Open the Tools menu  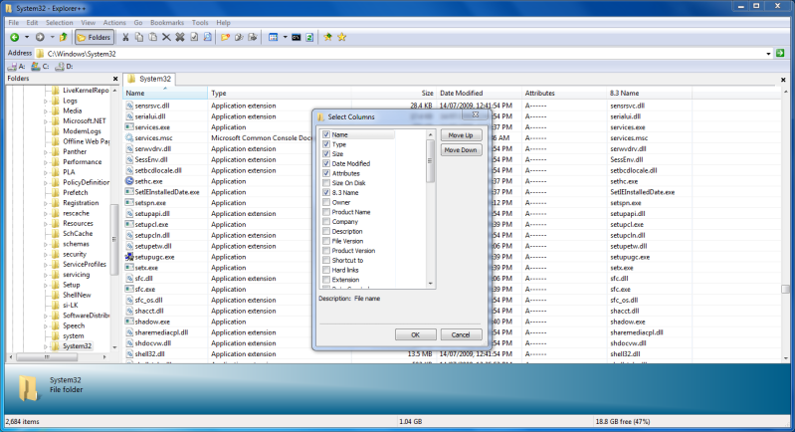[200, 22]
